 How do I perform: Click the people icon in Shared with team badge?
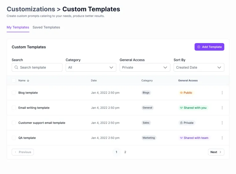[x=181, y=138]
